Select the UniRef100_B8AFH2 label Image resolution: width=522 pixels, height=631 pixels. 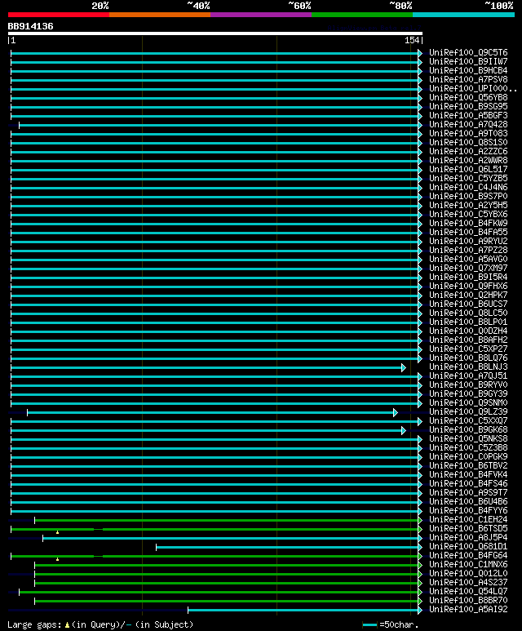coord(468,340)
